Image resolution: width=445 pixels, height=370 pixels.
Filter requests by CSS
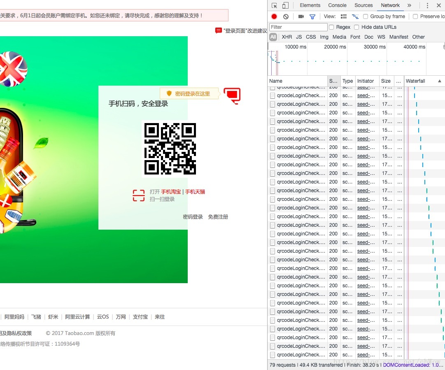click(x=311, y=37)
